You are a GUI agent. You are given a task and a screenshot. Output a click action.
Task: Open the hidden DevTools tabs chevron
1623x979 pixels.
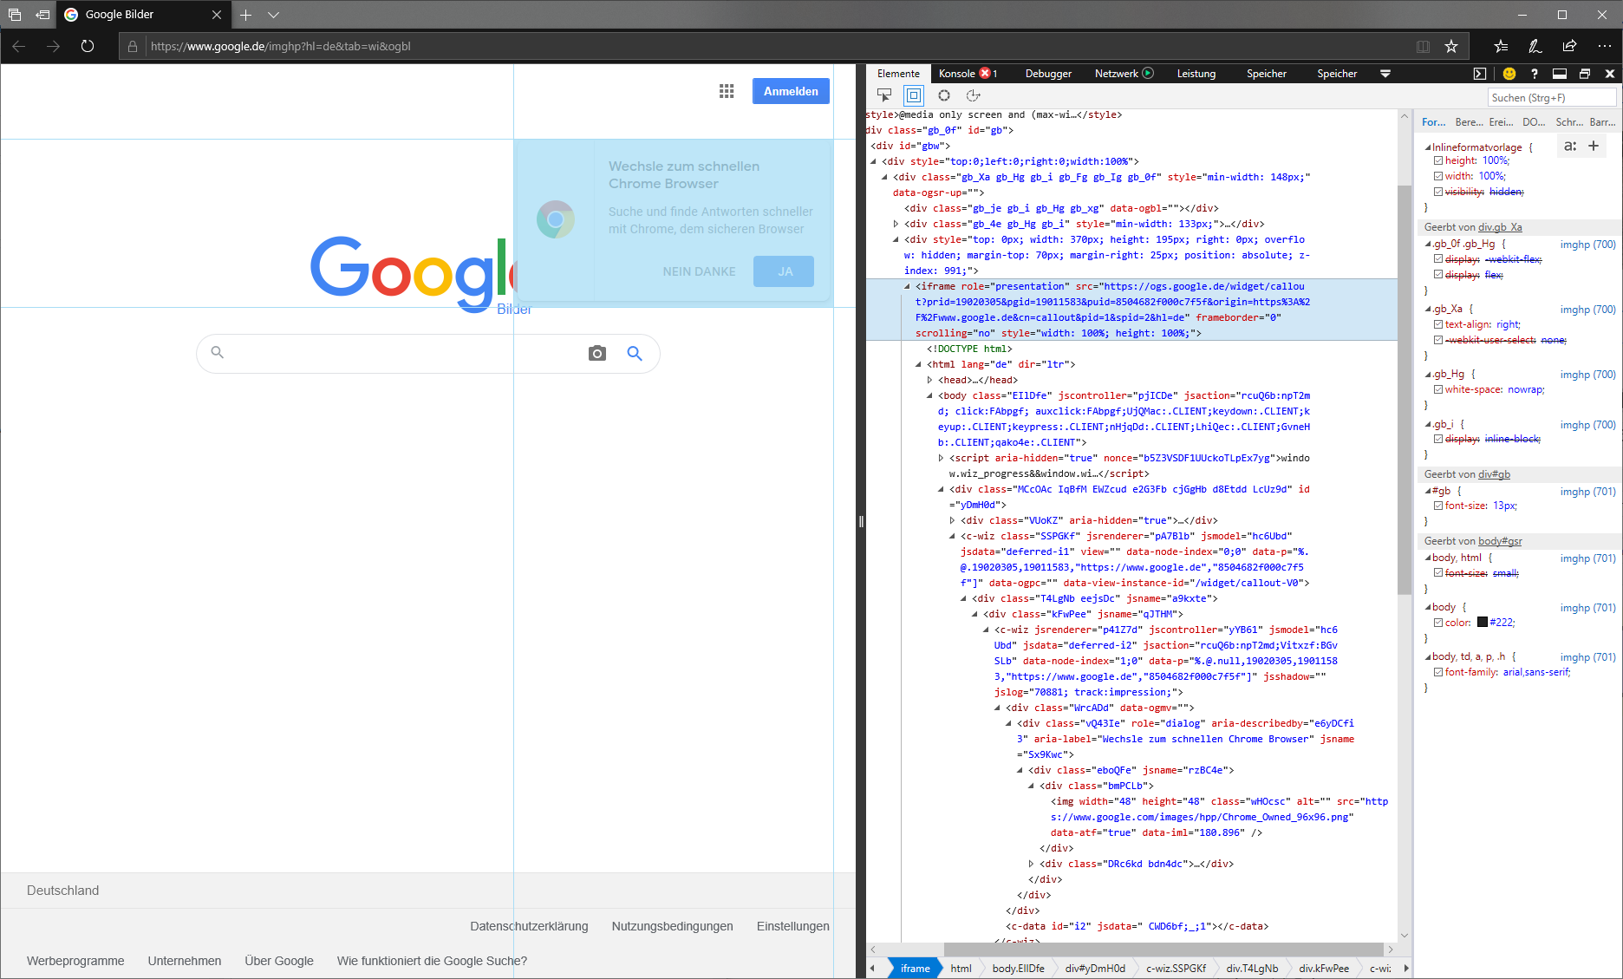(1385, 74)
